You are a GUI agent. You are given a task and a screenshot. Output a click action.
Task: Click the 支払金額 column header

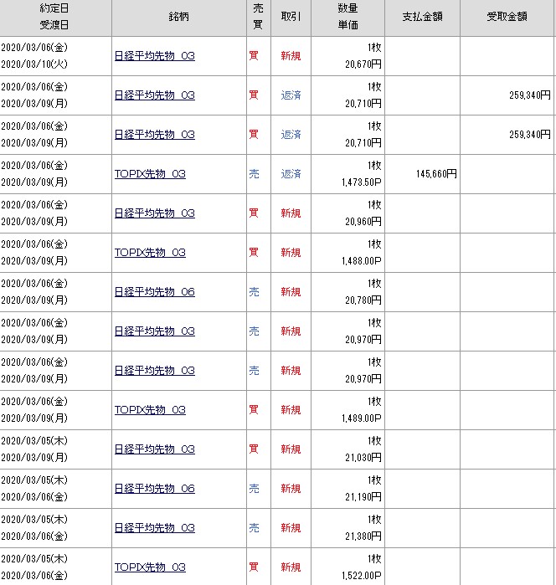422,18
